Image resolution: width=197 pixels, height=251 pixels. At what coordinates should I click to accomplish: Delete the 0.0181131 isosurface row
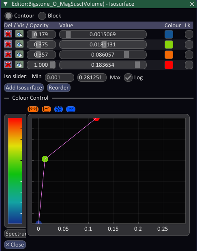click(8, 44)
